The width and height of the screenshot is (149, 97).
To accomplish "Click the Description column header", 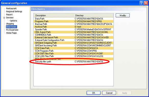I will coord(54,15).
